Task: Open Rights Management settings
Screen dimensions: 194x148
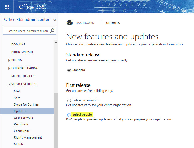Action: click(28, 138)
